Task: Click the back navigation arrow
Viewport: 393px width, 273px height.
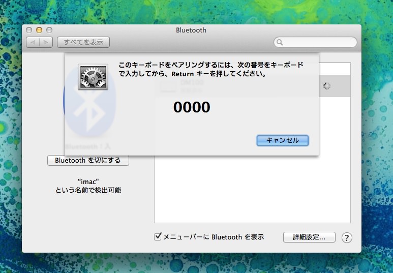Action: click(x=33, y=42)
